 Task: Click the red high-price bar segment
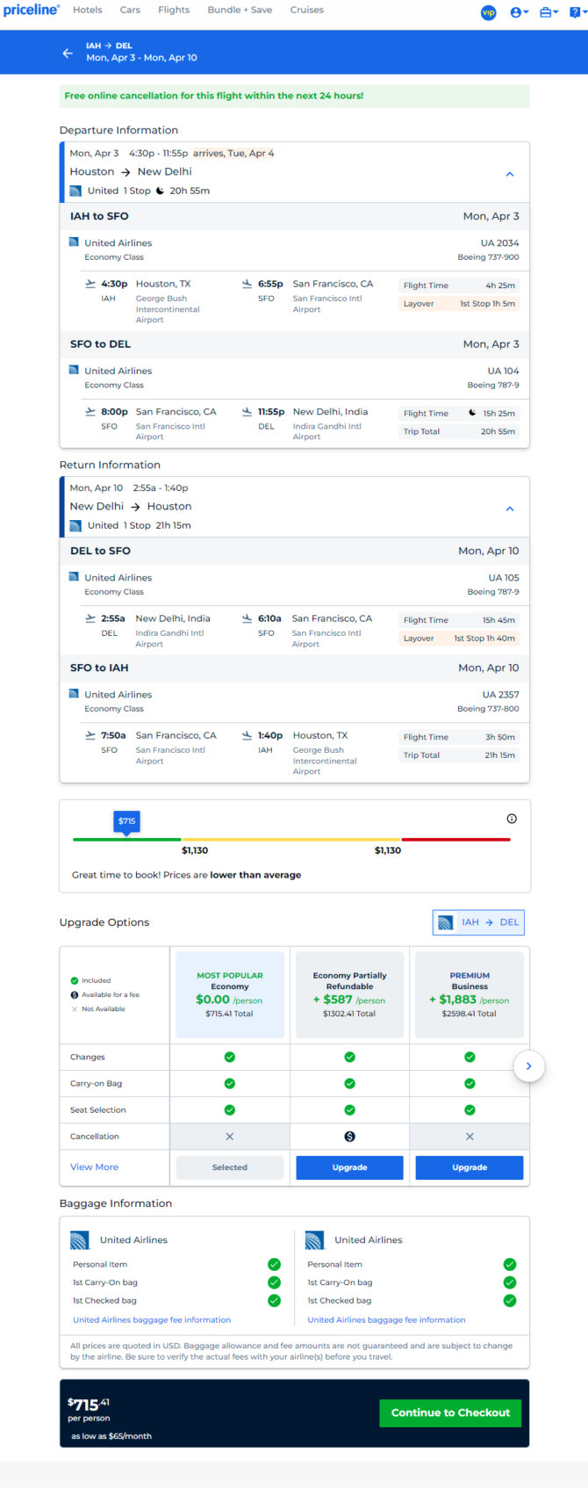pos(455,840)
